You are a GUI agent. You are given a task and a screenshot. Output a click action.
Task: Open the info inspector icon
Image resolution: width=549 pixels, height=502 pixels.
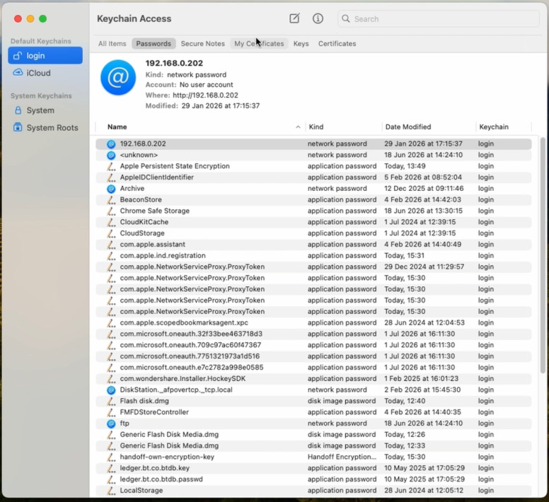click(318, 18)
